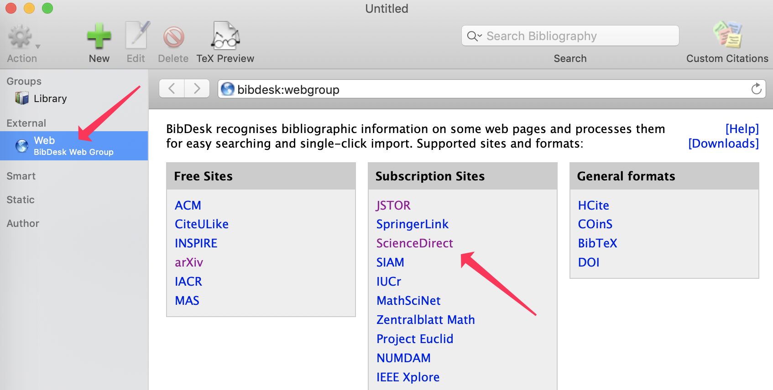Open the Project Euclid link

point(415,339)
